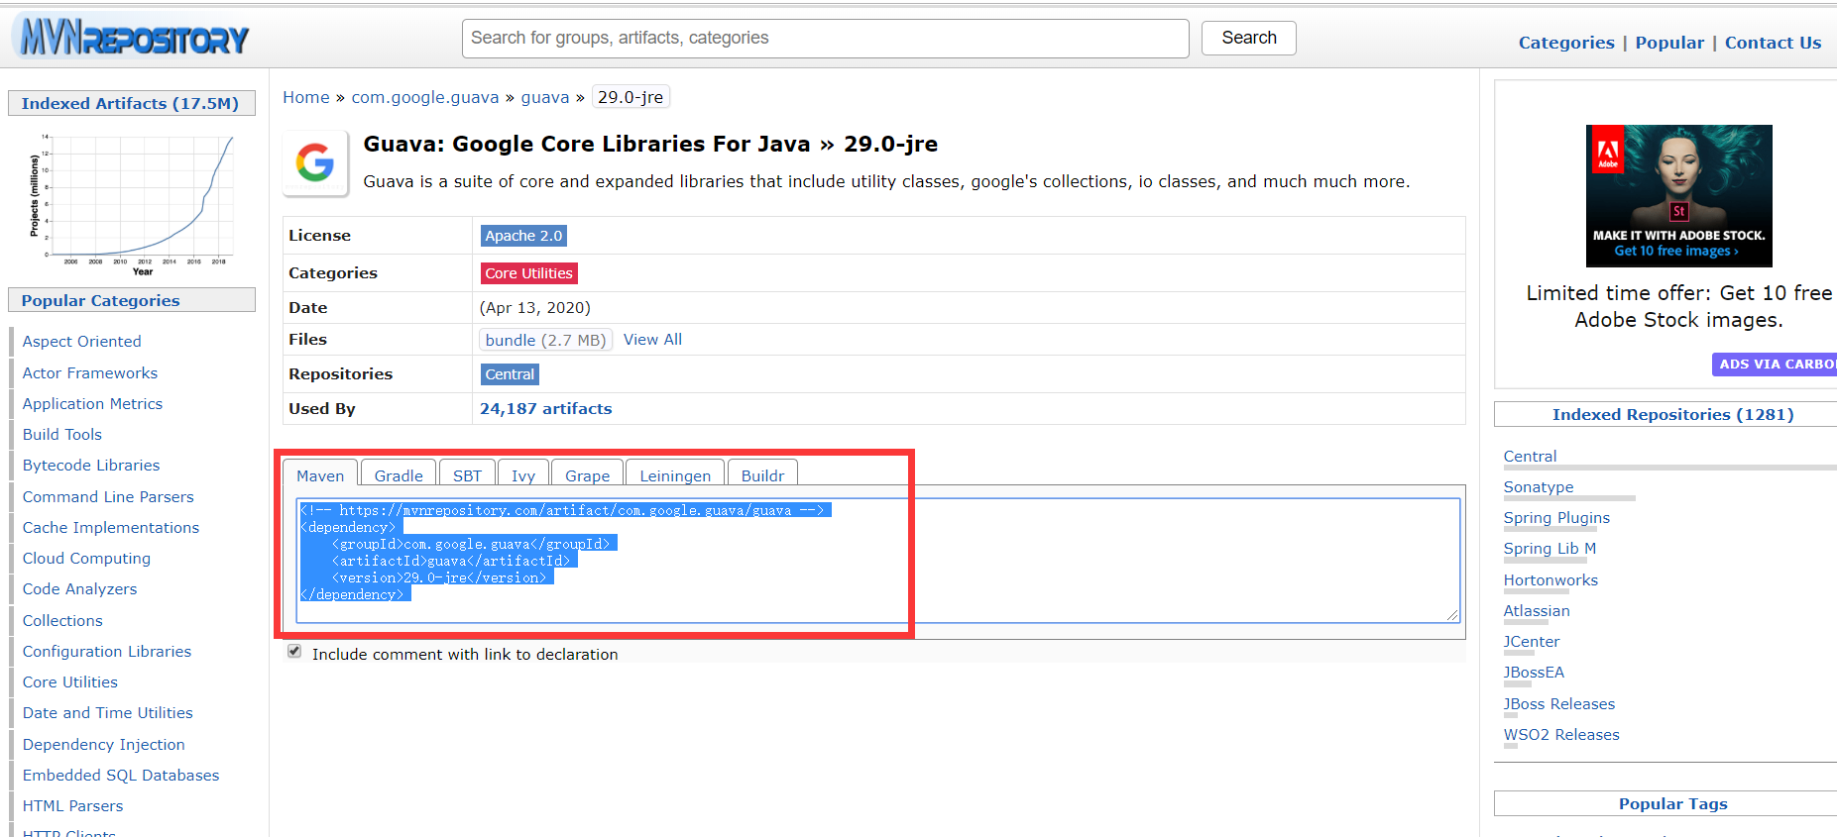The image size is (1837, 837).
Task: Open the Popular top link
Action: (x=1669, y=43)
